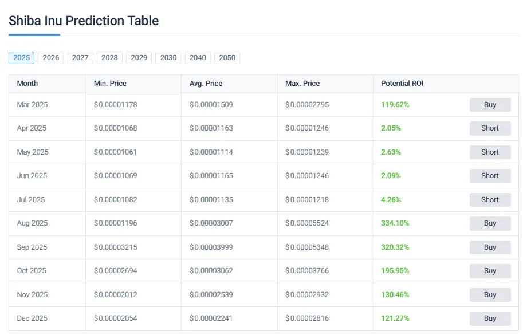
Task: Open the 2030 prediction tab
Action: [x=168, y=57]
